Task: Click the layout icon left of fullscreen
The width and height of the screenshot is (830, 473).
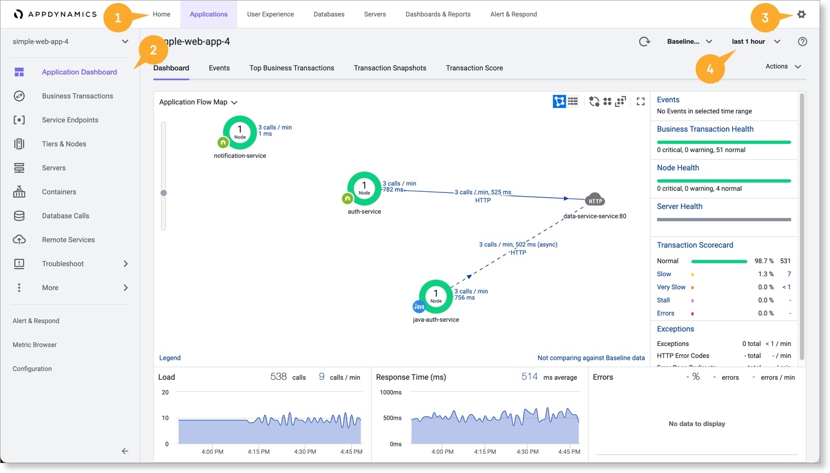Action: pos(621,101)
